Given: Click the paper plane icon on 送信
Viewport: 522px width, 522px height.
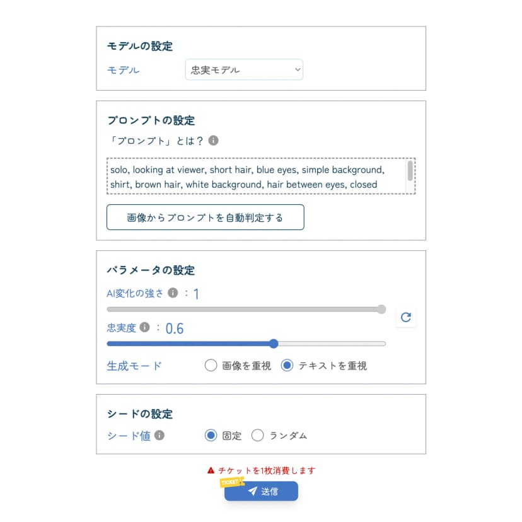Looking at the screenshot, I should pos(252,491).
